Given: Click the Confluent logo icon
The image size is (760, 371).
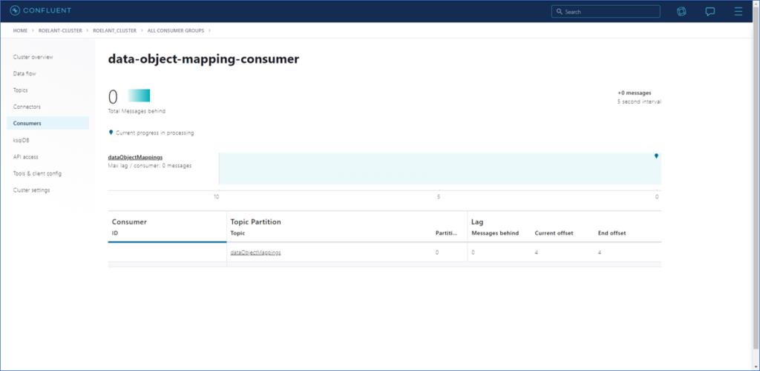Looking at the screenshot, I should click(14, 11).
